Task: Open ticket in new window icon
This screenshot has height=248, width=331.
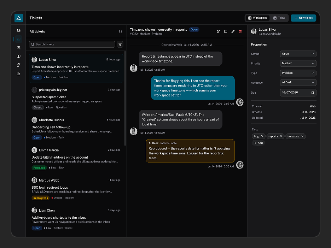Action: click(218, 31)
